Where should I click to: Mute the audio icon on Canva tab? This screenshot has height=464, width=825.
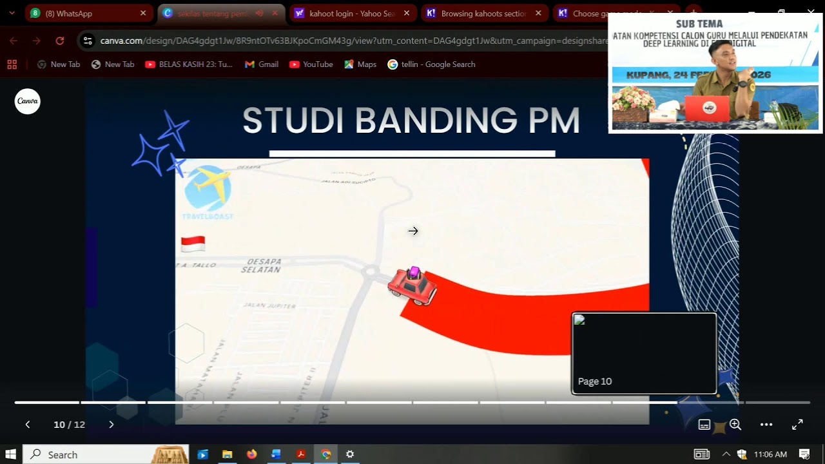[260, 13]
